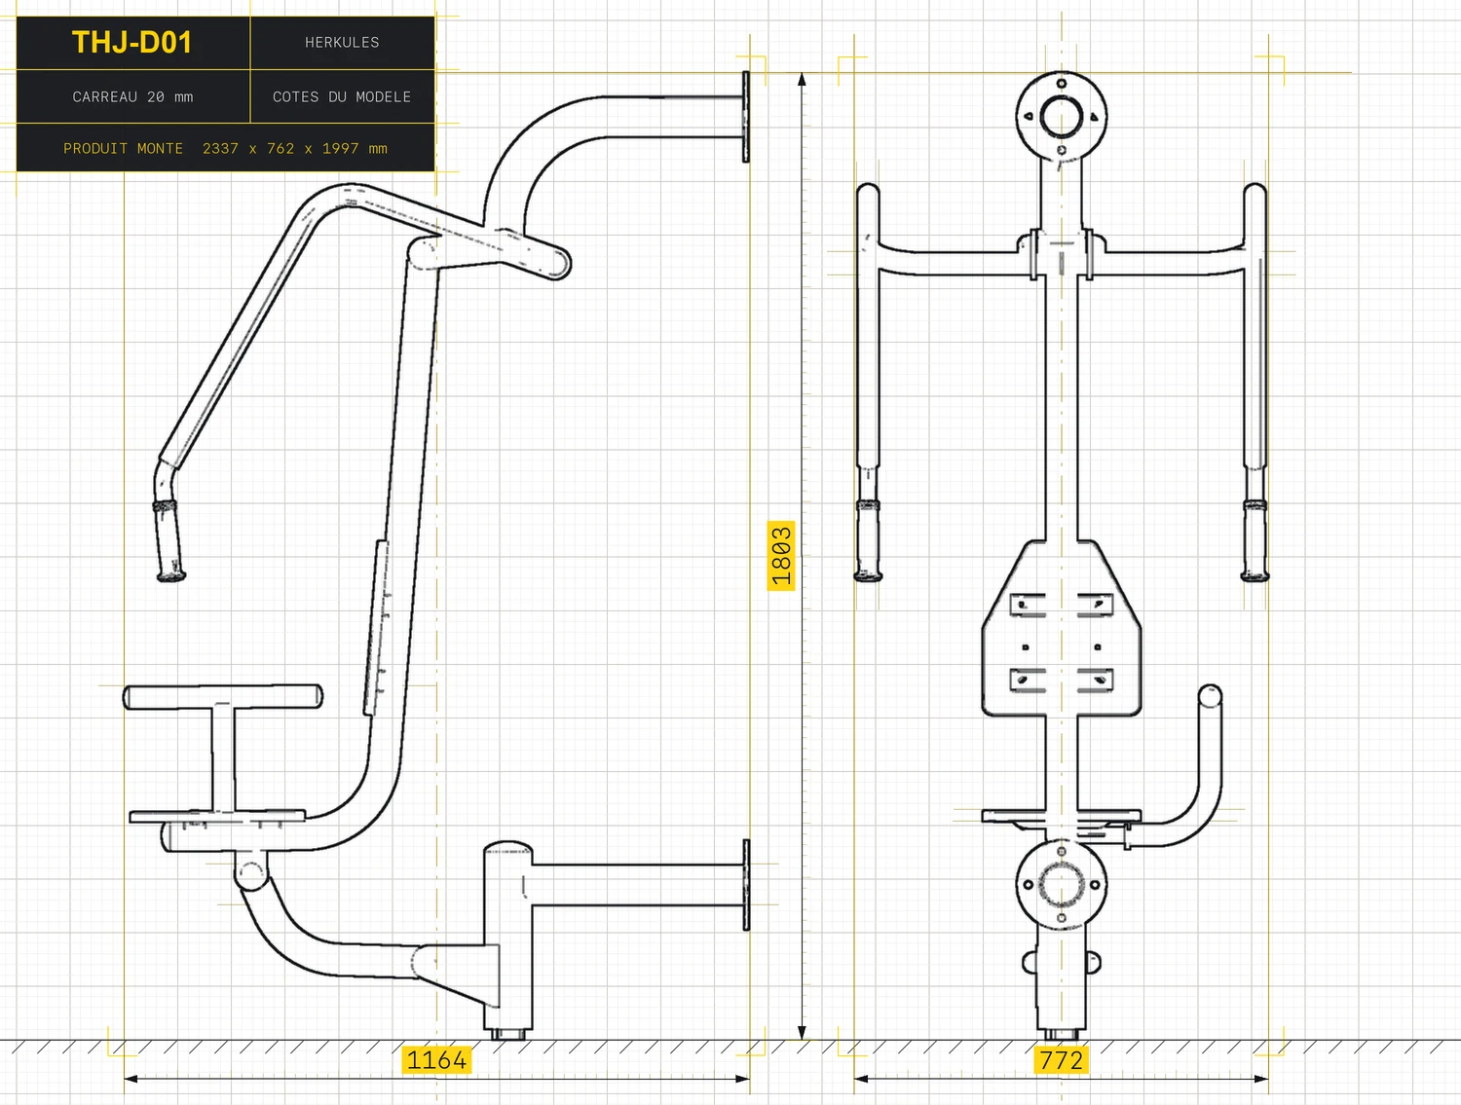This screenshot has width=1461, height=1105.
Task: Click the 772 width dimension label
Action: pyautogui.click(x=1062, y=1059)
